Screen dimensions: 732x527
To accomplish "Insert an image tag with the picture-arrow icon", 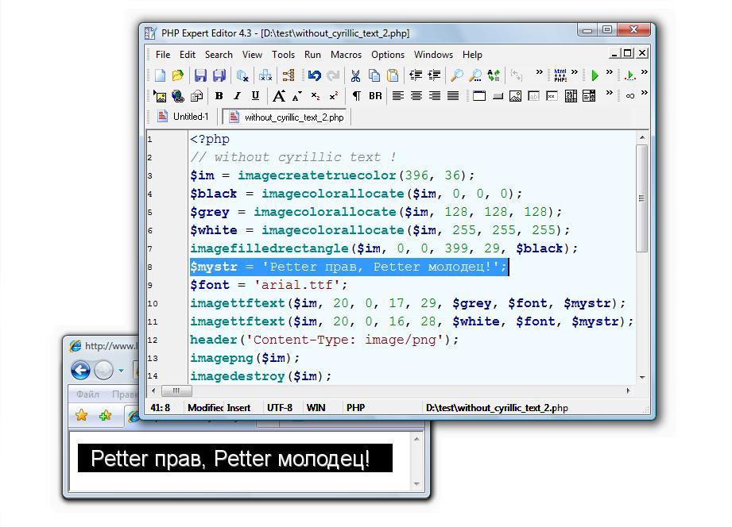I will 160,96.
